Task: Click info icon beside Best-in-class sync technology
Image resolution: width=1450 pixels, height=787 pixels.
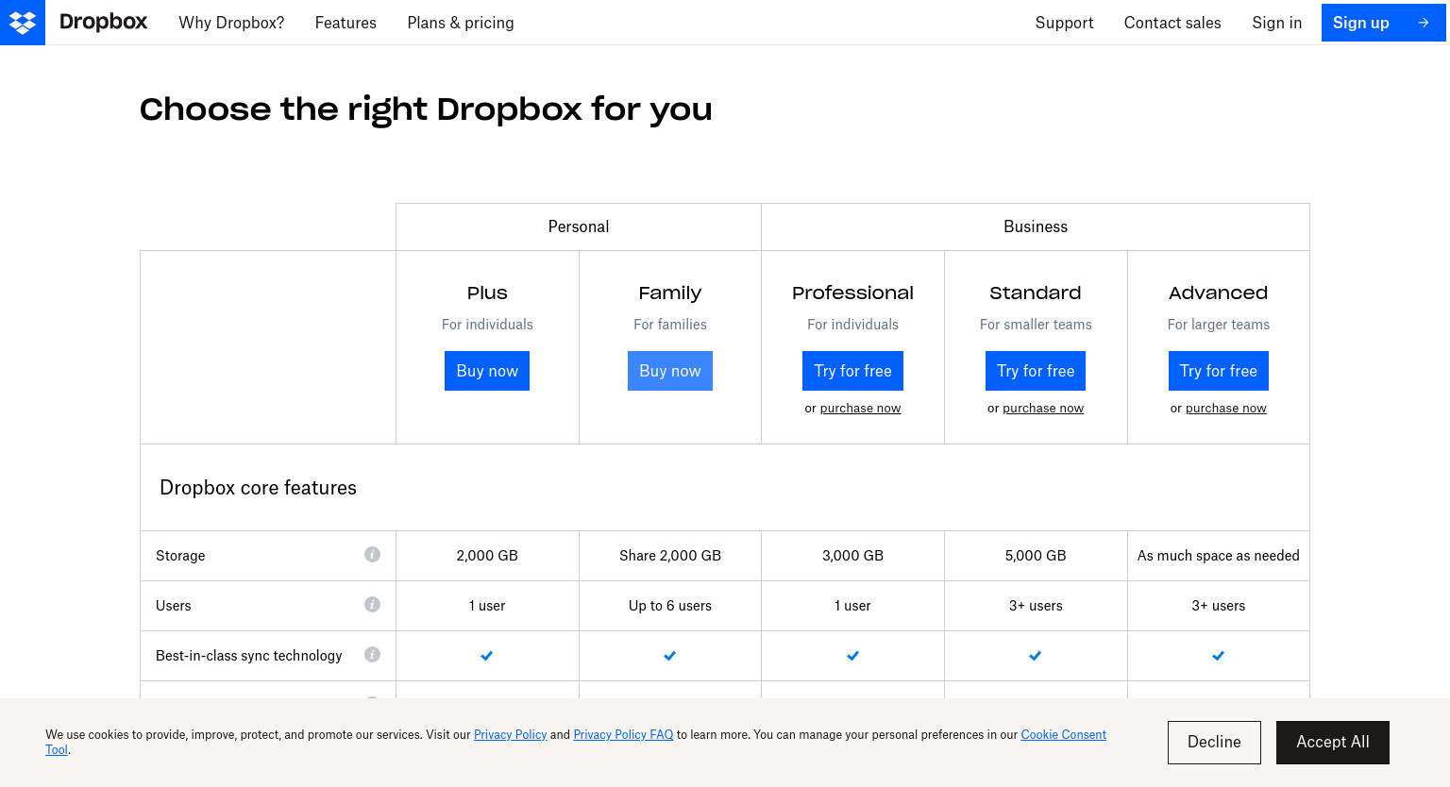Action: (373, 655)
